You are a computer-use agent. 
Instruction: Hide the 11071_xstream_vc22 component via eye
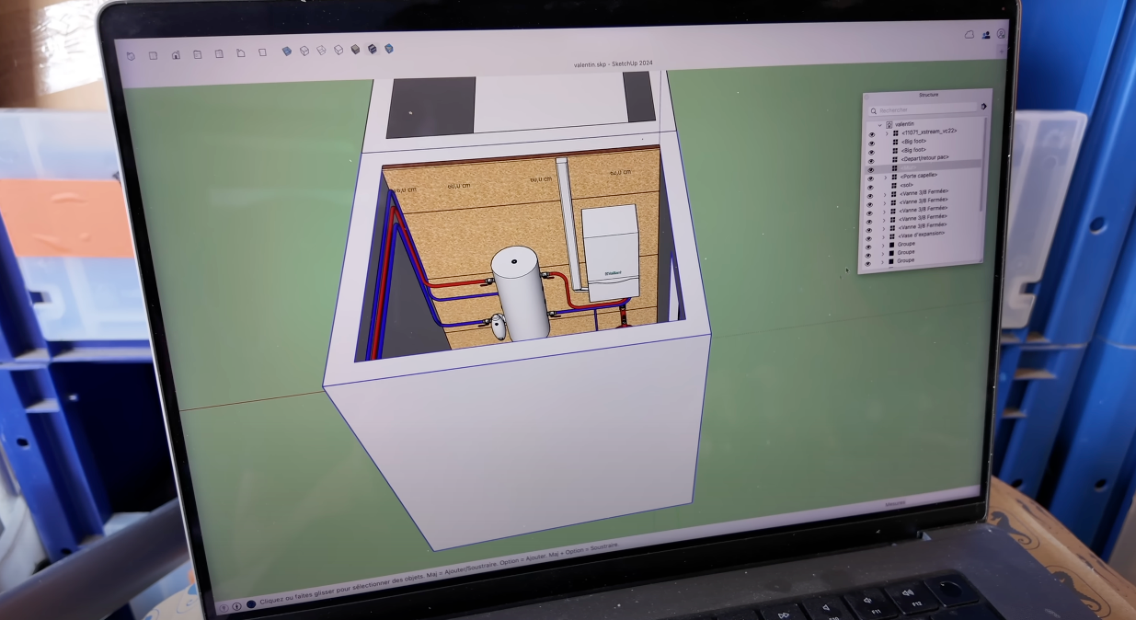(872, 134)
